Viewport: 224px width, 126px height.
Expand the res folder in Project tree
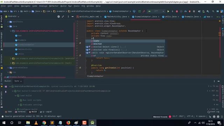8,72
